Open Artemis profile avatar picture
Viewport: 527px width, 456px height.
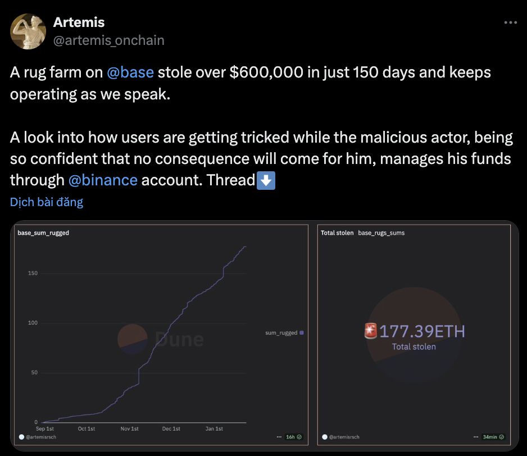[x=28, y=31]
